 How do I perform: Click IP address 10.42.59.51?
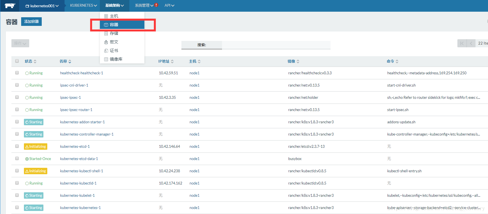(168, 73)
